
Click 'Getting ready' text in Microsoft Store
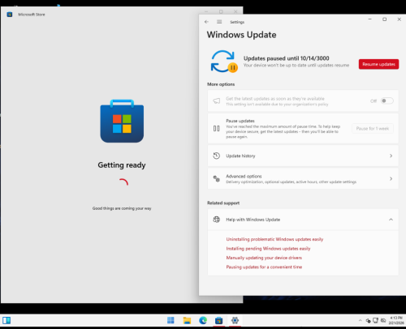point(122,165)
